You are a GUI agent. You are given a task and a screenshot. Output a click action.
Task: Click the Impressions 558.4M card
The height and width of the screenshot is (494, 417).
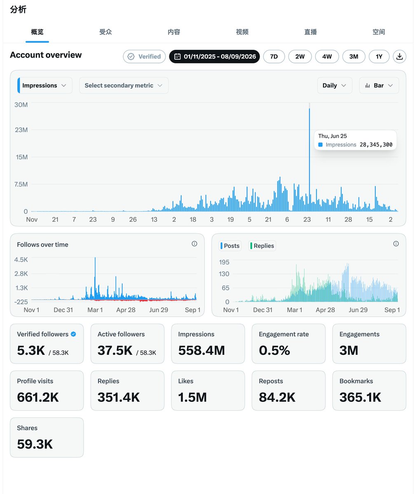(208, 344)
